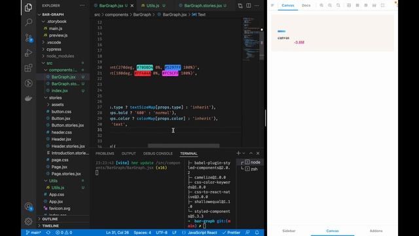
Task: Open Explorer more actions ellipsis
Action: pyautogui.click(x=82, y=5)
